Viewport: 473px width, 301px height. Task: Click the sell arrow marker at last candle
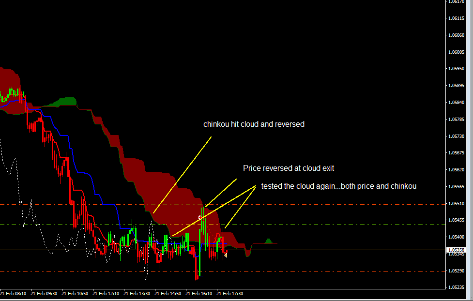point(225,256)
